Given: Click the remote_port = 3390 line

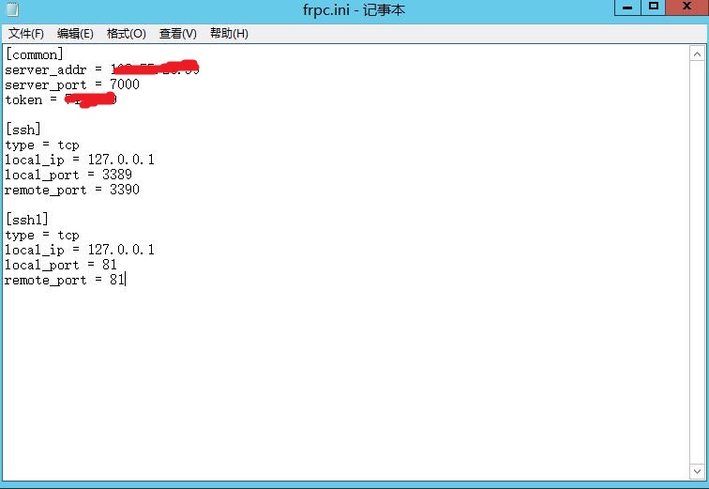Looking at the screenshot, I should point(71,190).
